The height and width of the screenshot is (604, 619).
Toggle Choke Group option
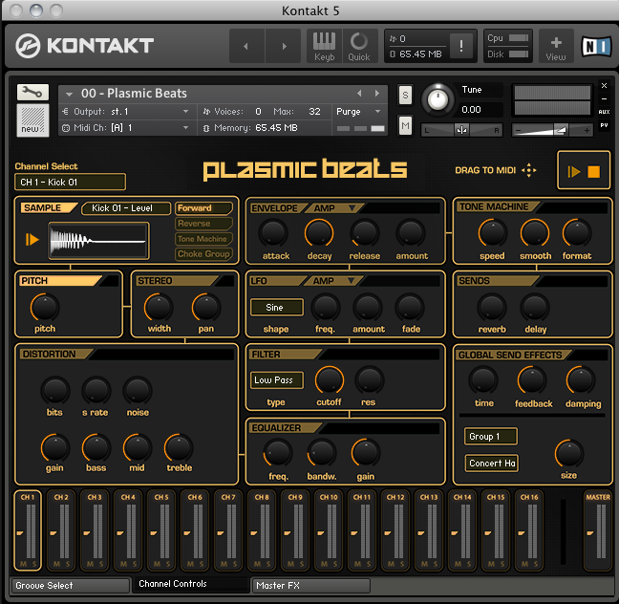point(203,254)
